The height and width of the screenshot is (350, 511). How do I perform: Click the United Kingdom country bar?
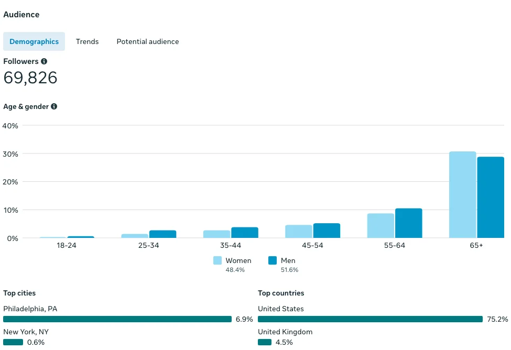click(x=265, y=342)
